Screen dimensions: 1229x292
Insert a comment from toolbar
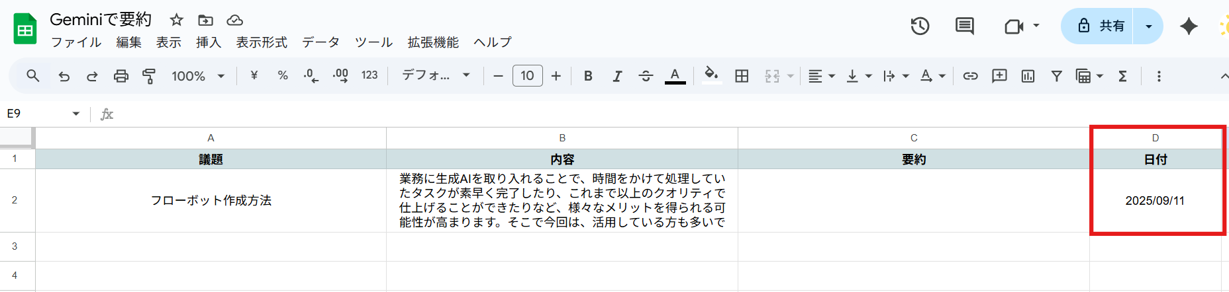[x=999, y=76]
